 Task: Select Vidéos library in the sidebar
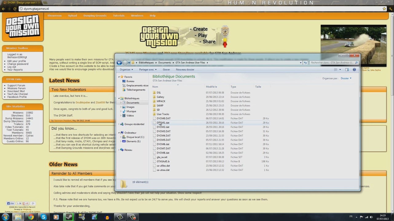[130, 115]
